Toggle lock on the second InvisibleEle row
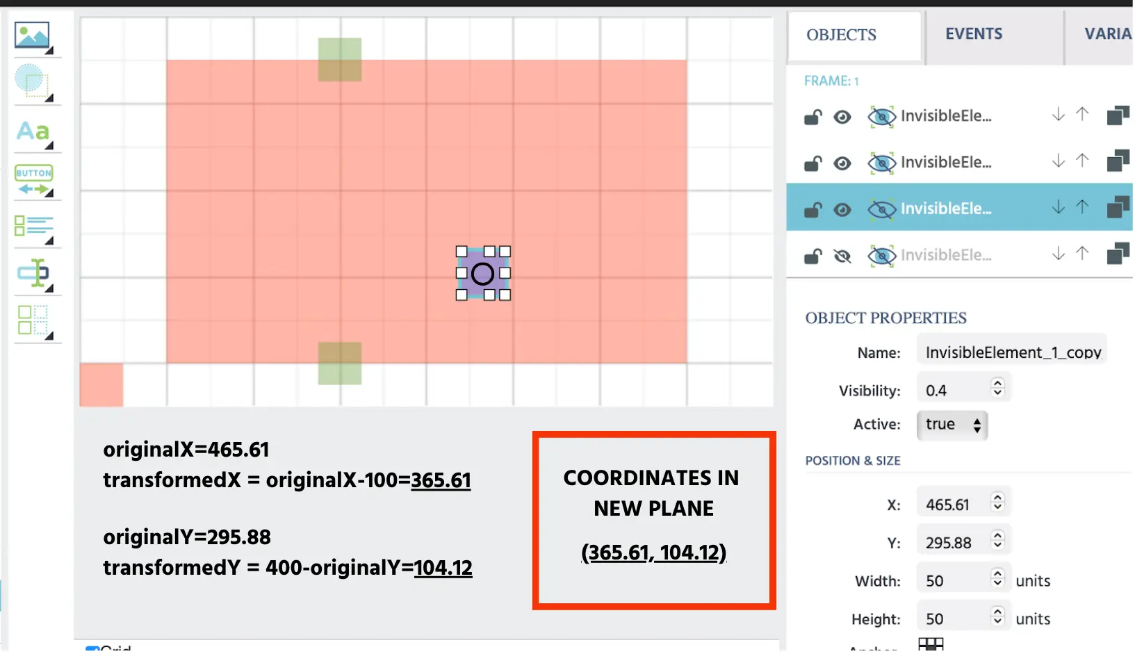 coord(813,163)
